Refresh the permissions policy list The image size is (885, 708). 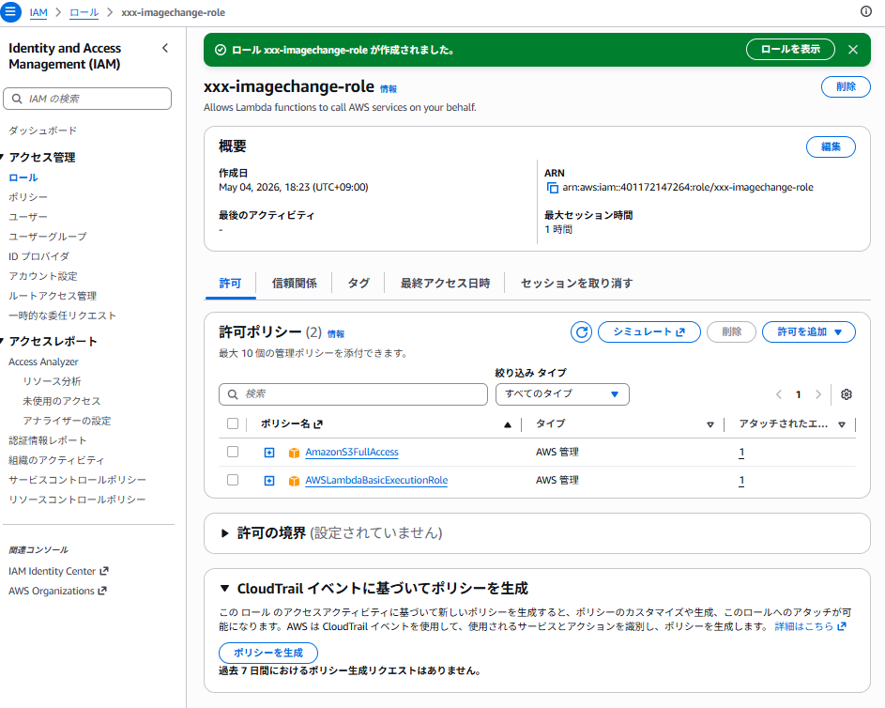pos(581,332)
